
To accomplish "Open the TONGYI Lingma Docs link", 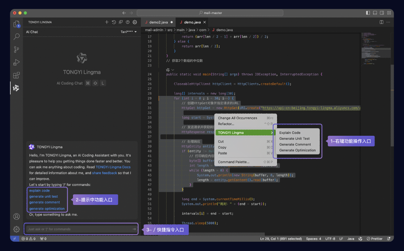I will point(113,167).
